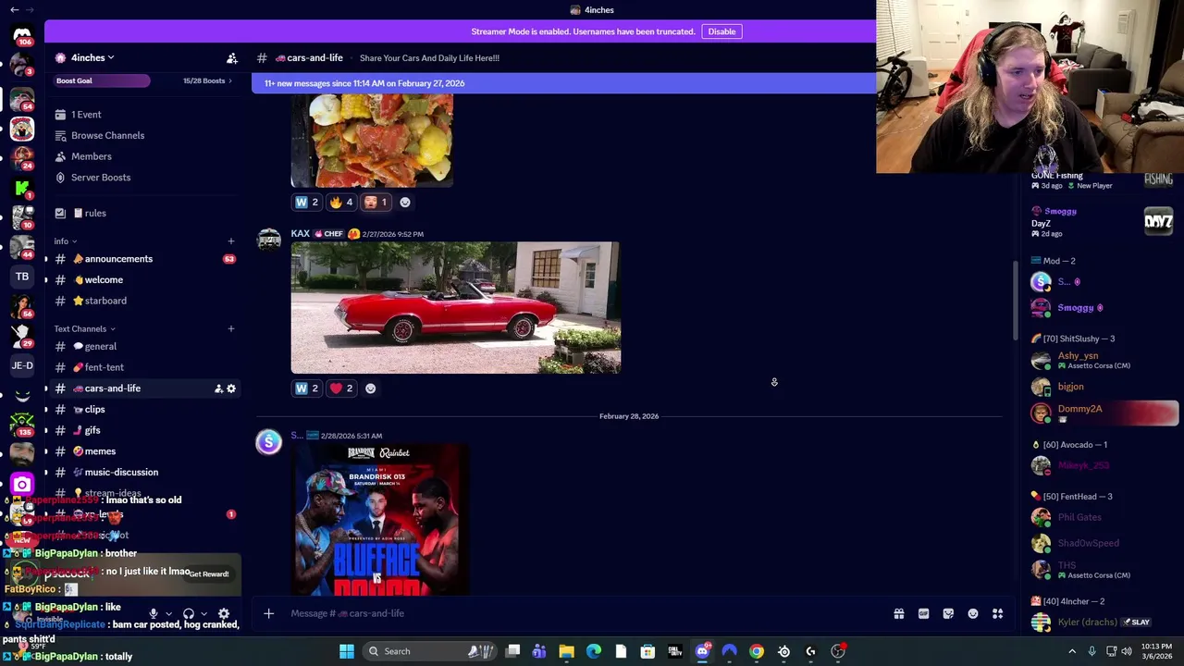Create a channel in Text Channels category
This screenshot has width=1184, height=666.
coord(231,328)
